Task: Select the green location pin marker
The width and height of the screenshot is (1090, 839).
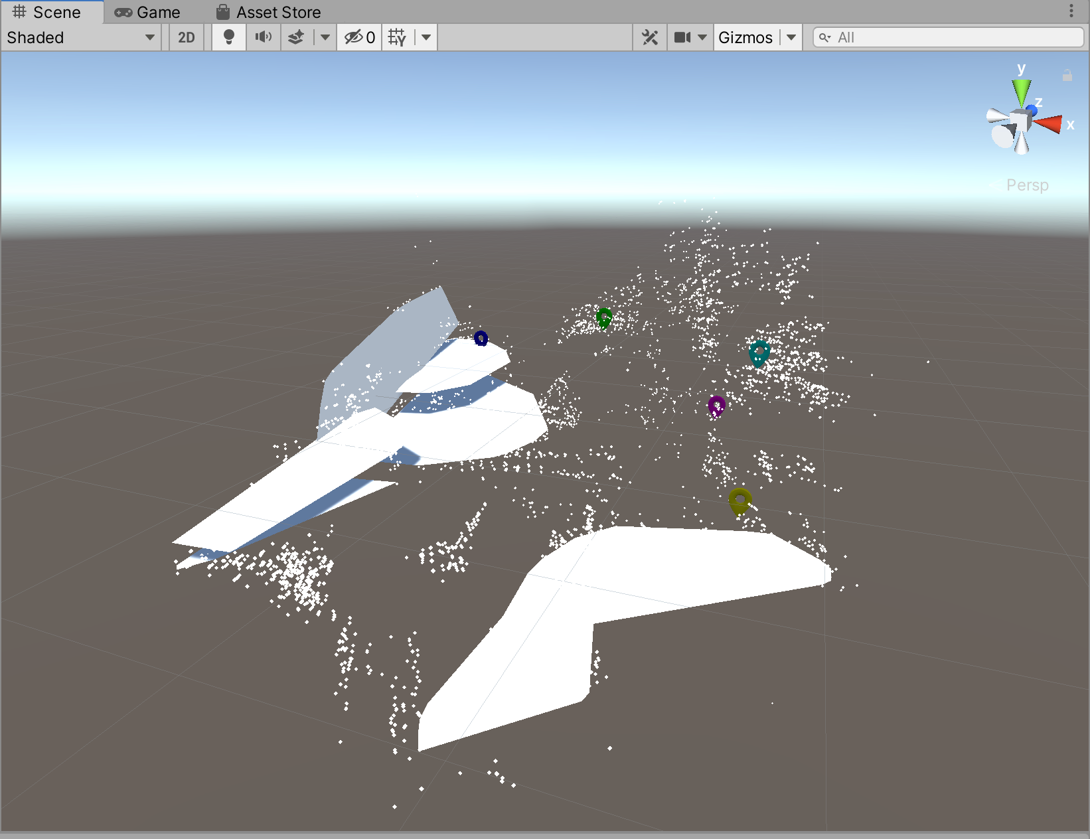Action: pyautogui.click(x=604, y=319)
